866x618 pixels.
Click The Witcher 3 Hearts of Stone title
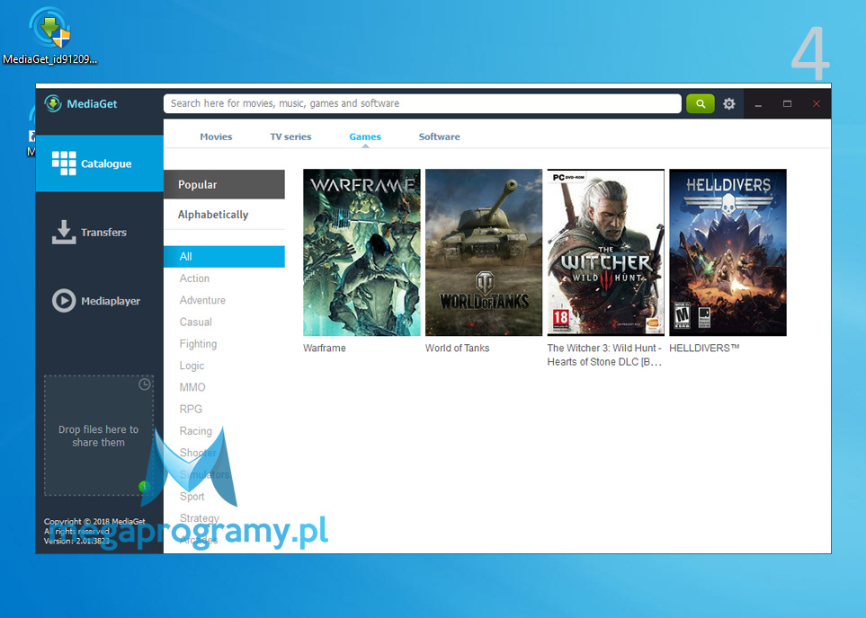pyautogui.click(x=604, y=355)
